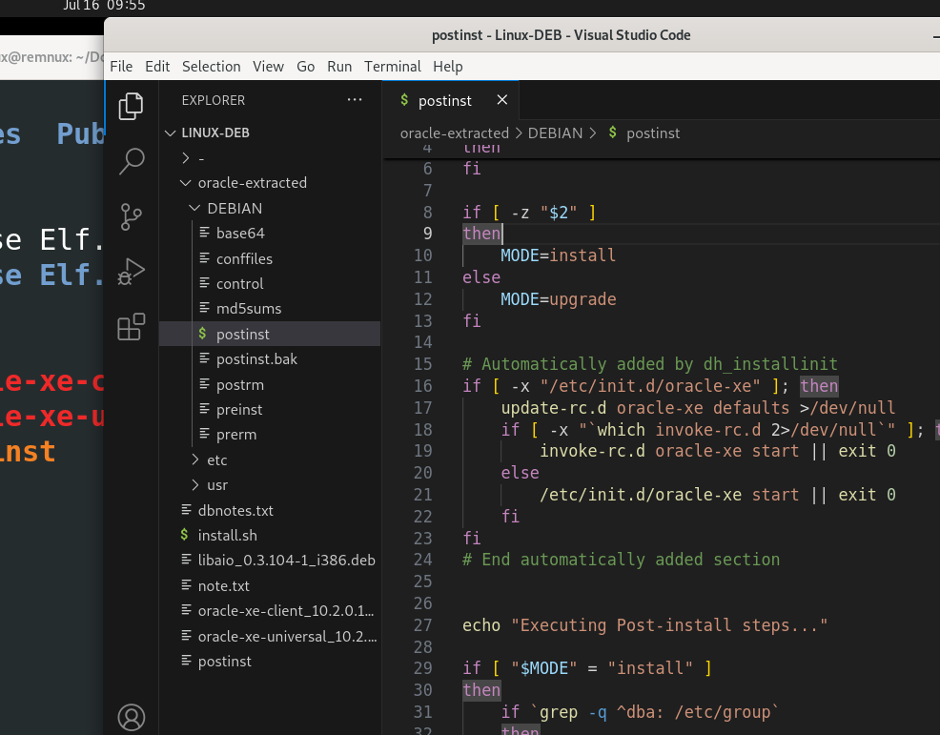Image resolution: width=940 pixels, height=735 pixels.
Task: Click 'update-rc.d oracle-xe defaults' line
Action: (698, 408)
